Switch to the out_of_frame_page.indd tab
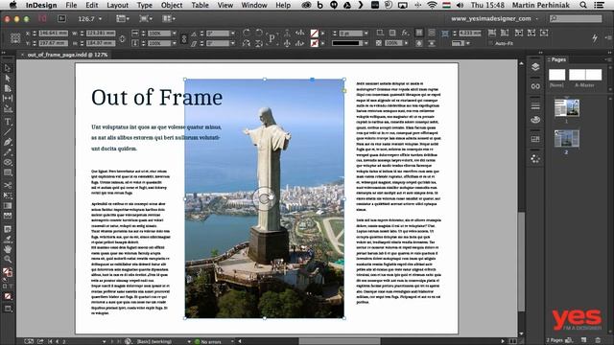The width and height of the screenshot is (614, 345). [67, 55]
